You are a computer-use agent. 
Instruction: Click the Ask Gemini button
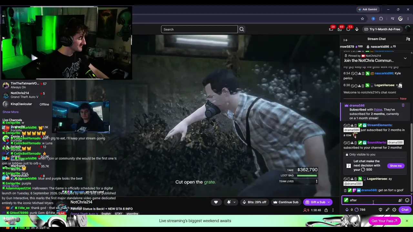pyautogui.click(x=368, y=9)
